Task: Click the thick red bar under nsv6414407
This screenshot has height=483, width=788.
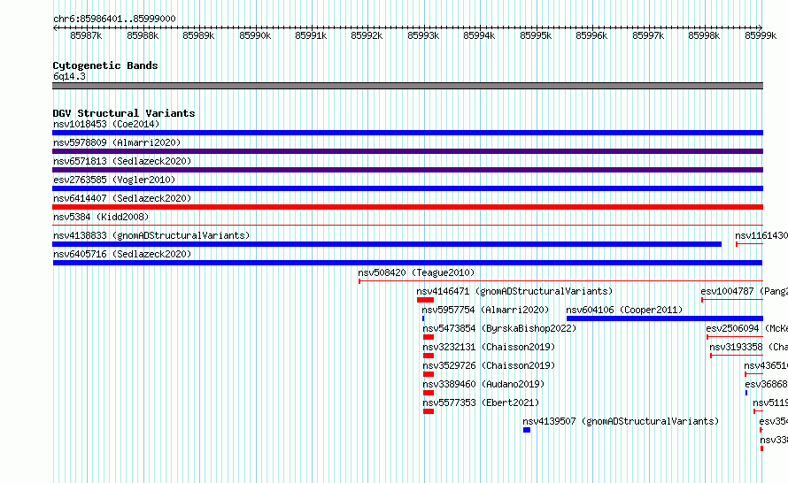Action: (407, 207)
